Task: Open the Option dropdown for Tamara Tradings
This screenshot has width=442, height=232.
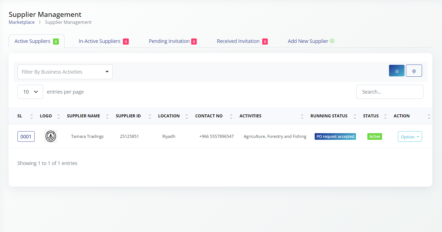Action: 410,137
